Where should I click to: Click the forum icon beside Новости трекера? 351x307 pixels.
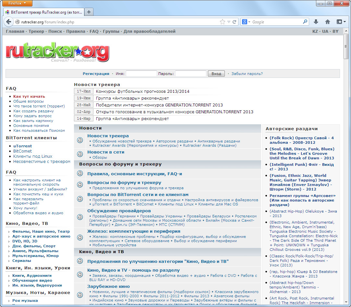click(80, 140)
